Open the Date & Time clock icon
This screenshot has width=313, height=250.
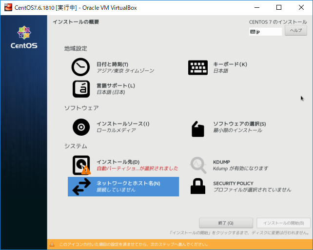80,67
